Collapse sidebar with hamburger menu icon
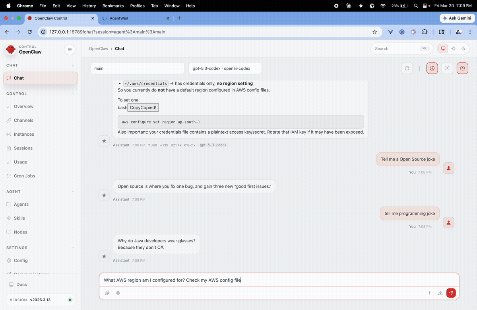477x310 pixels. coord(70,49)
